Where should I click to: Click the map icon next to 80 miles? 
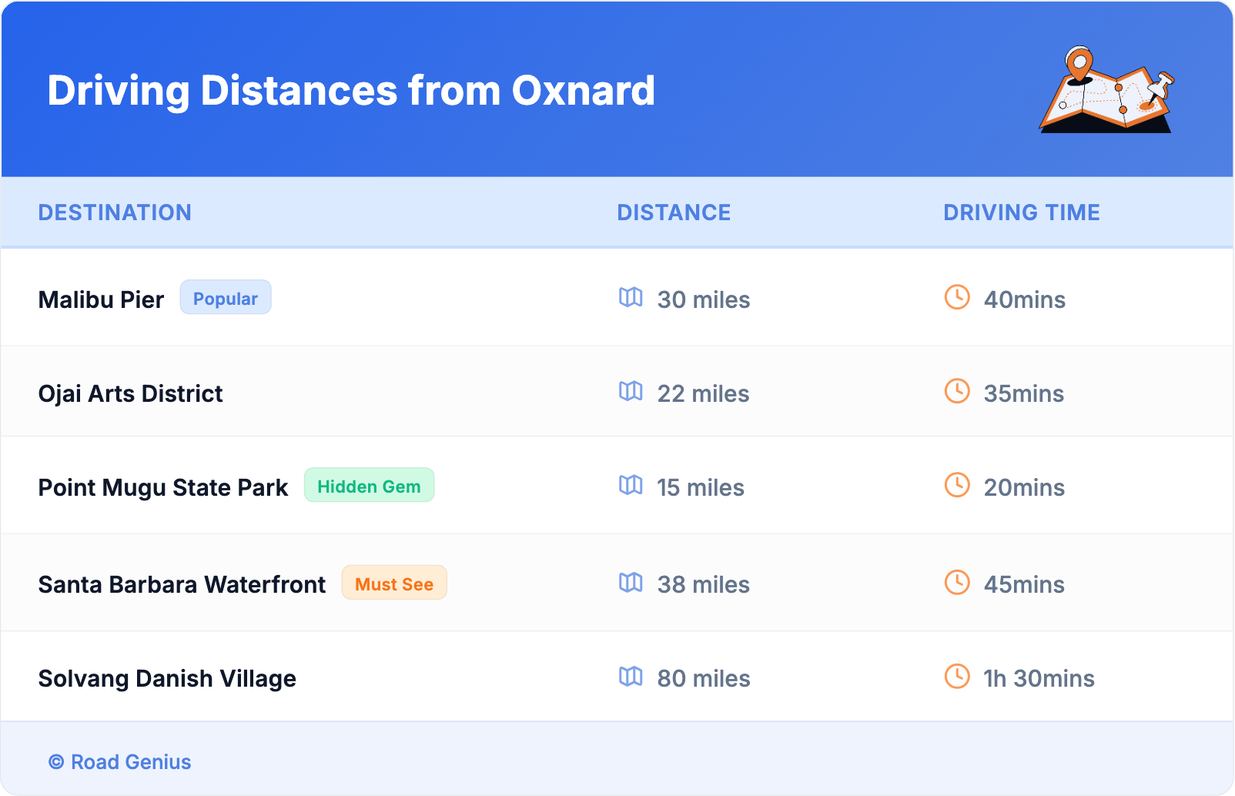(x=631, y=676)
